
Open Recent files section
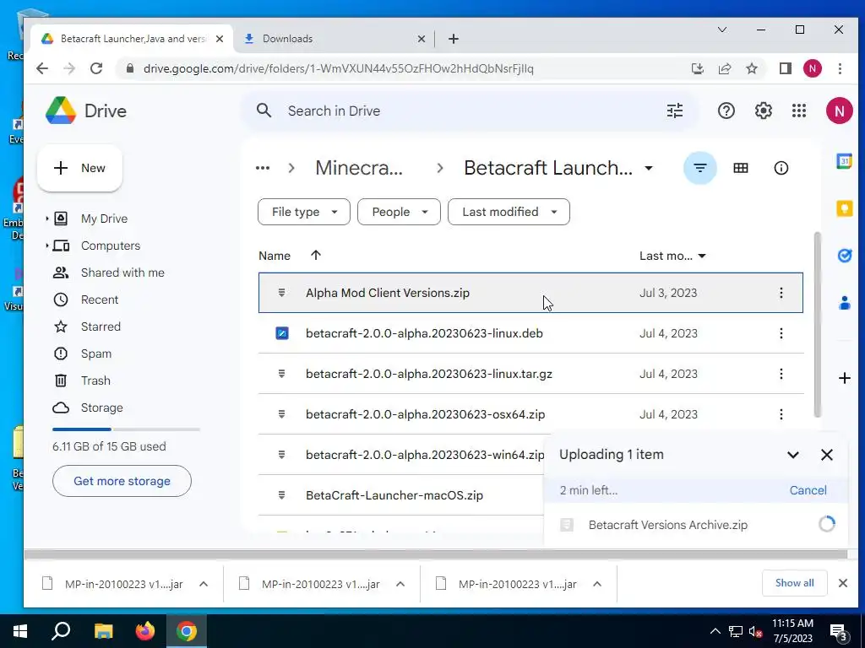coord(100,300)
